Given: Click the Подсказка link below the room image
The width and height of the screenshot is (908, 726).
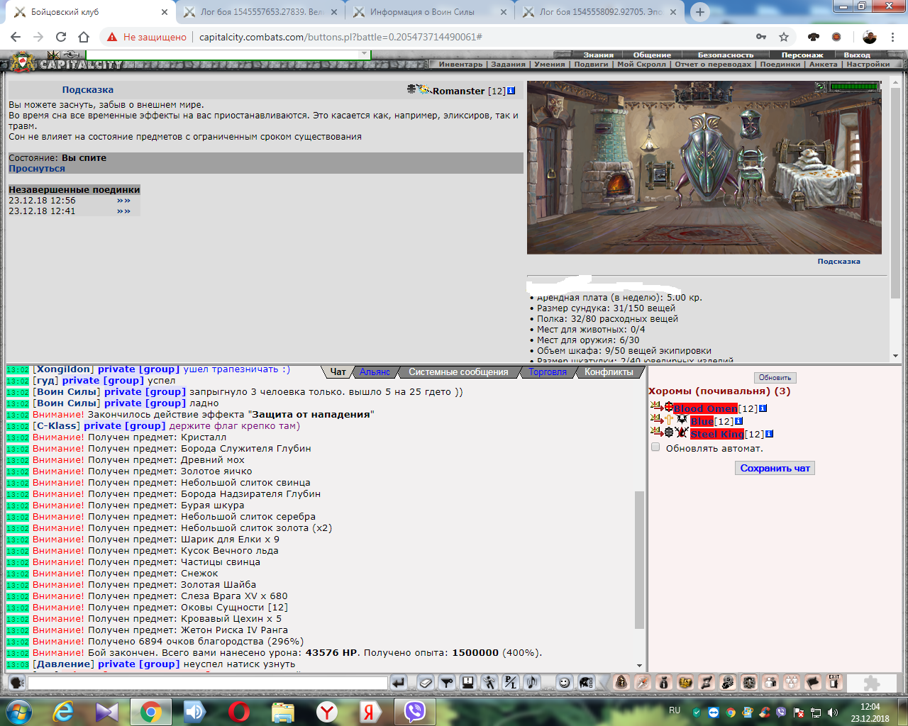Looking at the screenshot, I should (x=838, y=262).
